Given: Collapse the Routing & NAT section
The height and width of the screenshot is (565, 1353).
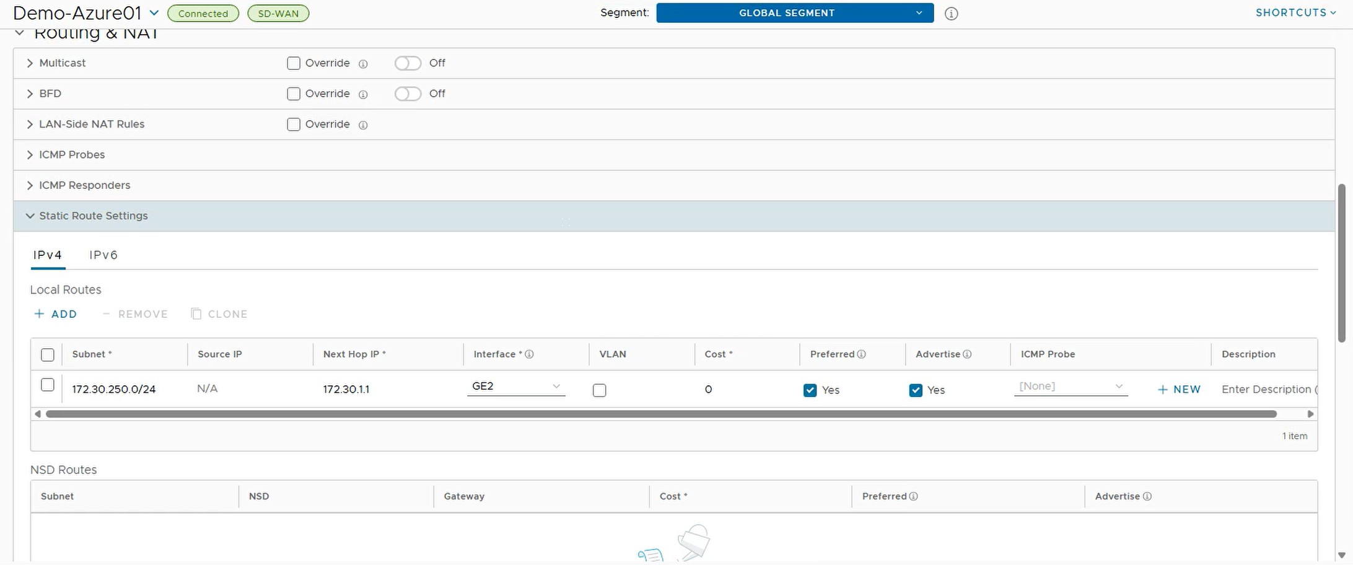Looking at the screenshot, I should 20,33.
